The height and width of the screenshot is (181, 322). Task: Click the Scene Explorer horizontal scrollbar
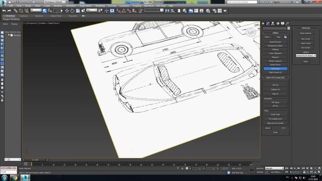13,159
